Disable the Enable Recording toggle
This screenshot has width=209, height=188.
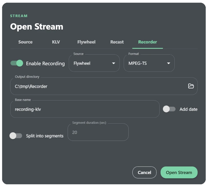click(x=17, y=64)
